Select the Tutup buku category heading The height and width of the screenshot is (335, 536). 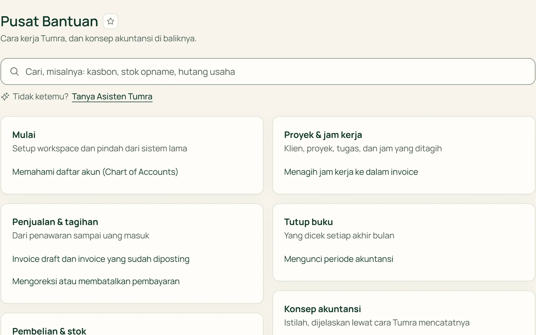point(308,222)
